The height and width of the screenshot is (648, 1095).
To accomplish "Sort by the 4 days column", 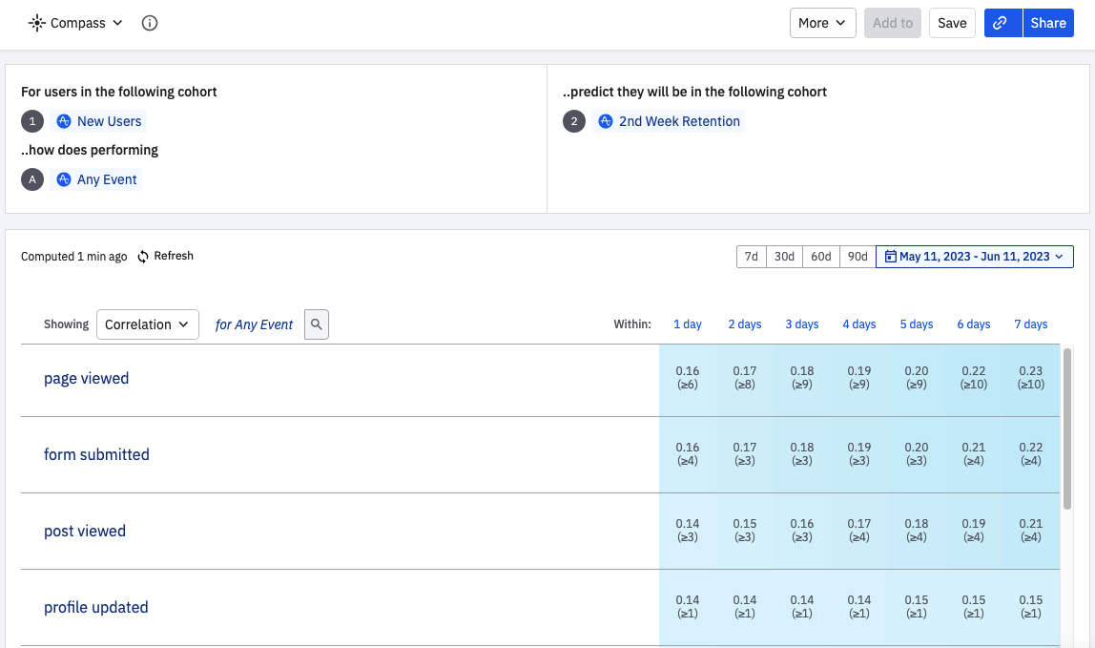I will pos(859,324).
